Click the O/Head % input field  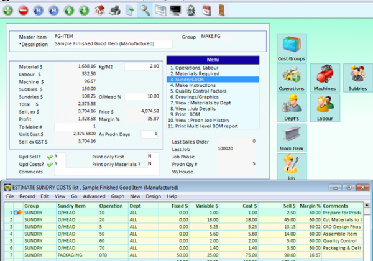[142, 96]
